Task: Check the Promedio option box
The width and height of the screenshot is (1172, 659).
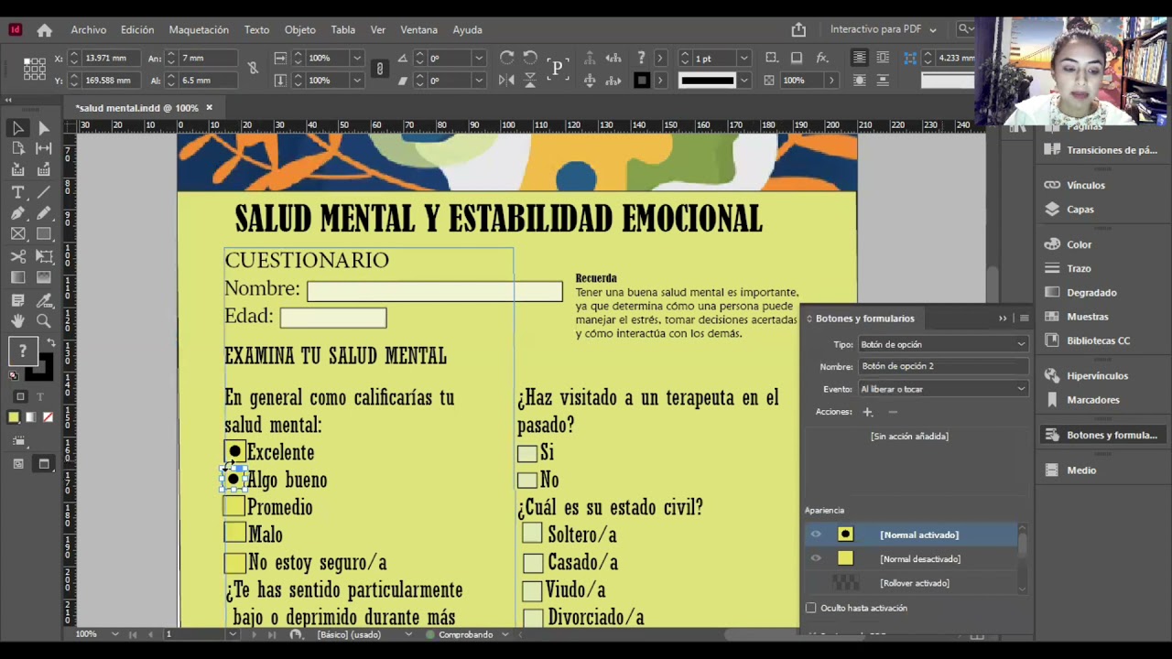Action: coord(235,506)
